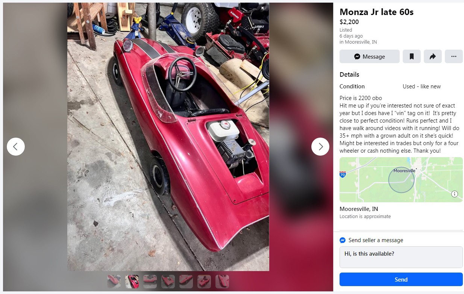Select the fourth photo thumbnail
Viewport: 464px width, 294px height.
(168, 281)
